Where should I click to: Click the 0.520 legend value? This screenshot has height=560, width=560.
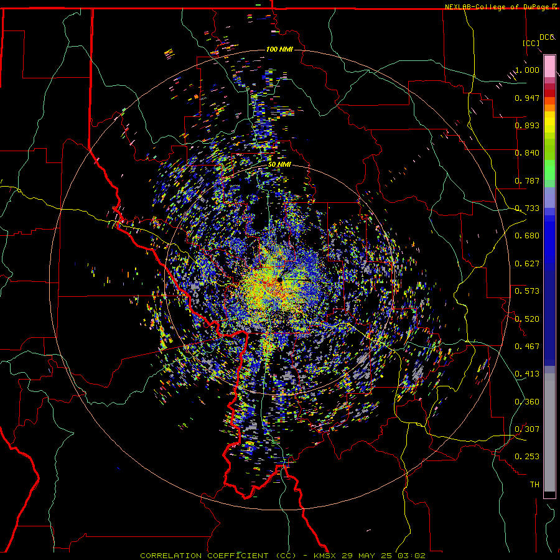click(527, 319)
